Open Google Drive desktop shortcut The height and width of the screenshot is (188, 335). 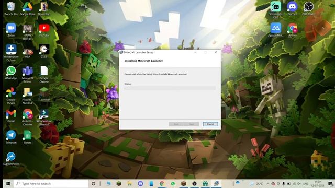27,8
